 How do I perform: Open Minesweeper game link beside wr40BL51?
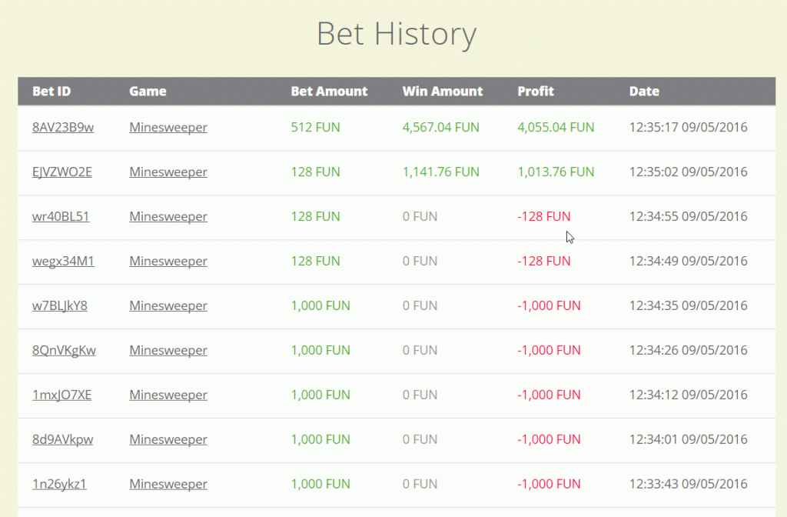168,216
